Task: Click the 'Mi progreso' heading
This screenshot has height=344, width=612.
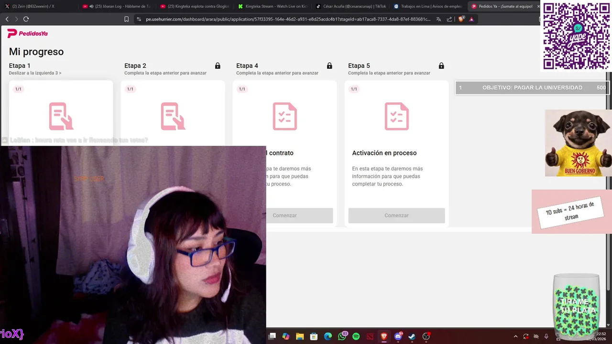Action: coord(36,52)
